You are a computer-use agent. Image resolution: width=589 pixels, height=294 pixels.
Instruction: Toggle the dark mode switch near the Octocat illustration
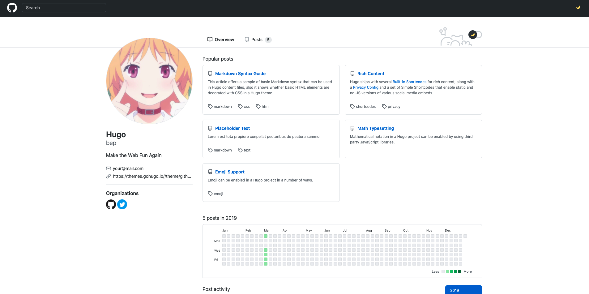click(x=475, y=35)
